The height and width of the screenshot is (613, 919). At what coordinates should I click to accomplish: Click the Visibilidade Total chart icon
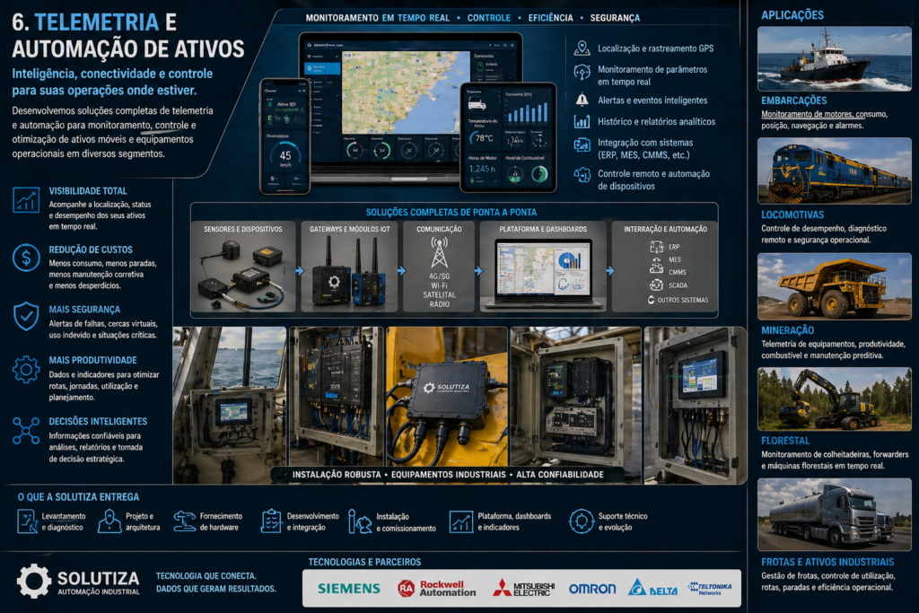tap(26, 200)
